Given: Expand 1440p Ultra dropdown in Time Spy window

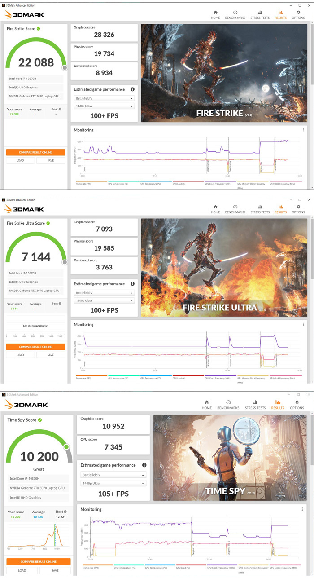Looking at the screenshot, I should [113, 483].
